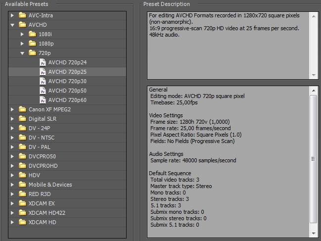The image size is (321, 241).
Task: Click the 'Timebase: 25,00fps' line
Action: (174, 102)
